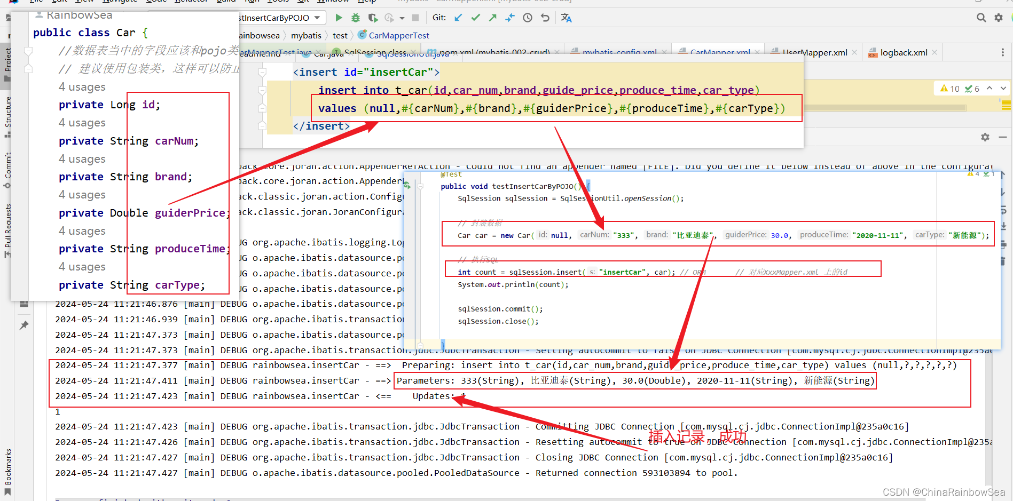This screenshot has width=1013, height=501.
Task: Click the layout icon above the pin
Action: tap(24, 304)
